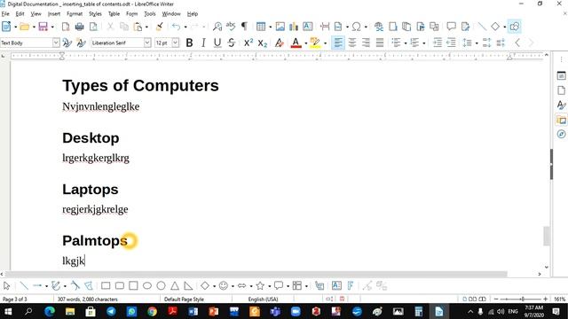Screen dimensions: 568x319
Task: Click the Export as PDF icon
Action: (x=66, y=27)
